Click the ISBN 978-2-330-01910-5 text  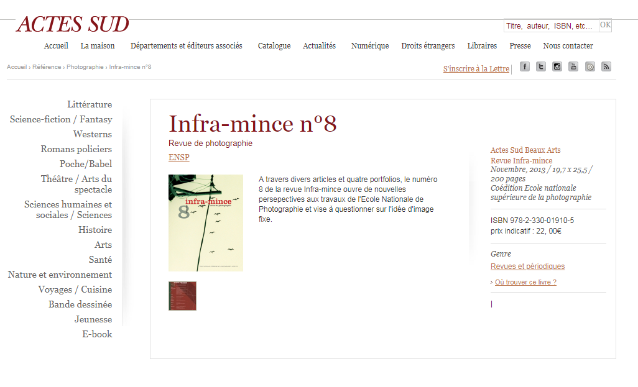coord(532,221)
